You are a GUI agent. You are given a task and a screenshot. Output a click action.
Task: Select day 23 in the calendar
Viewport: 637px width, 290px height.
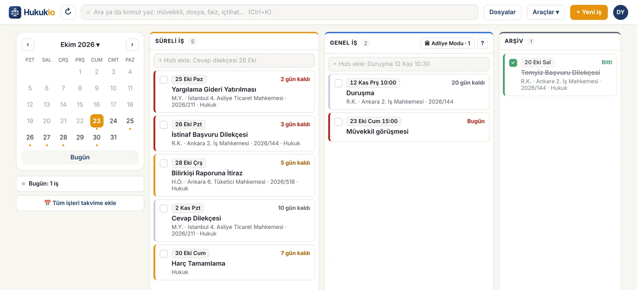tap(97, 121)
